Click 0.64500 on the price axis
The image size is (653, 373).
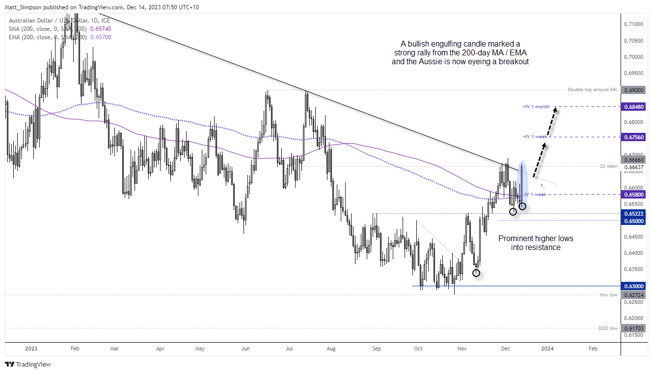point(632,237)
